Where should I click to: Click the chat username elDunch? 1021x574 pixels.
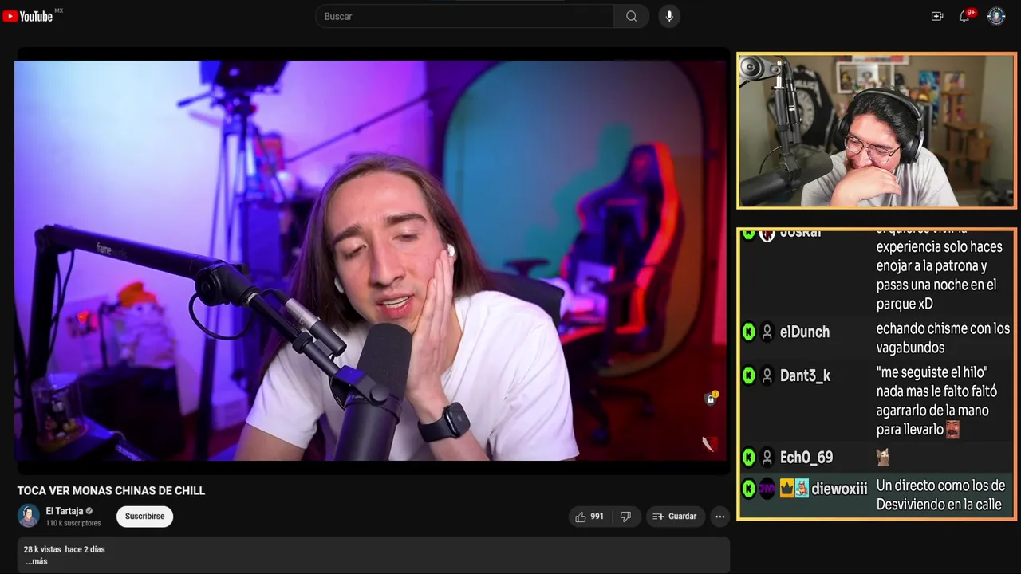click(805, 332)
